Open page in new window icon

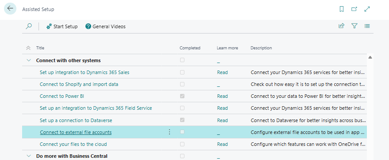click(354, 9)
